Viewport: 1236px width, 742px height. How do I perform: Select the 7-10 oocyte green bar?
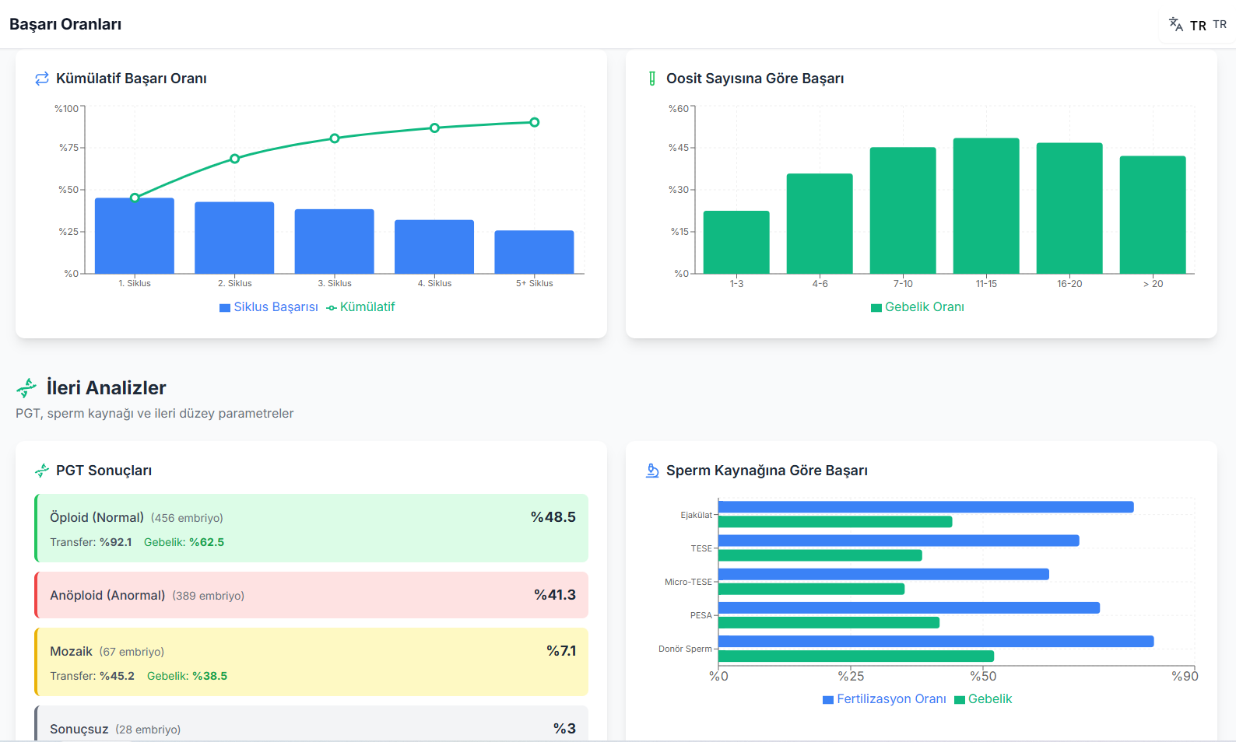903,210
